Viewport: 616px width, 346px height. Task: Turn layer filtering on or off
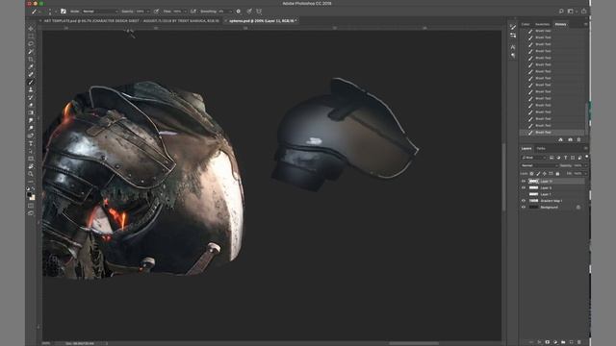586,156
